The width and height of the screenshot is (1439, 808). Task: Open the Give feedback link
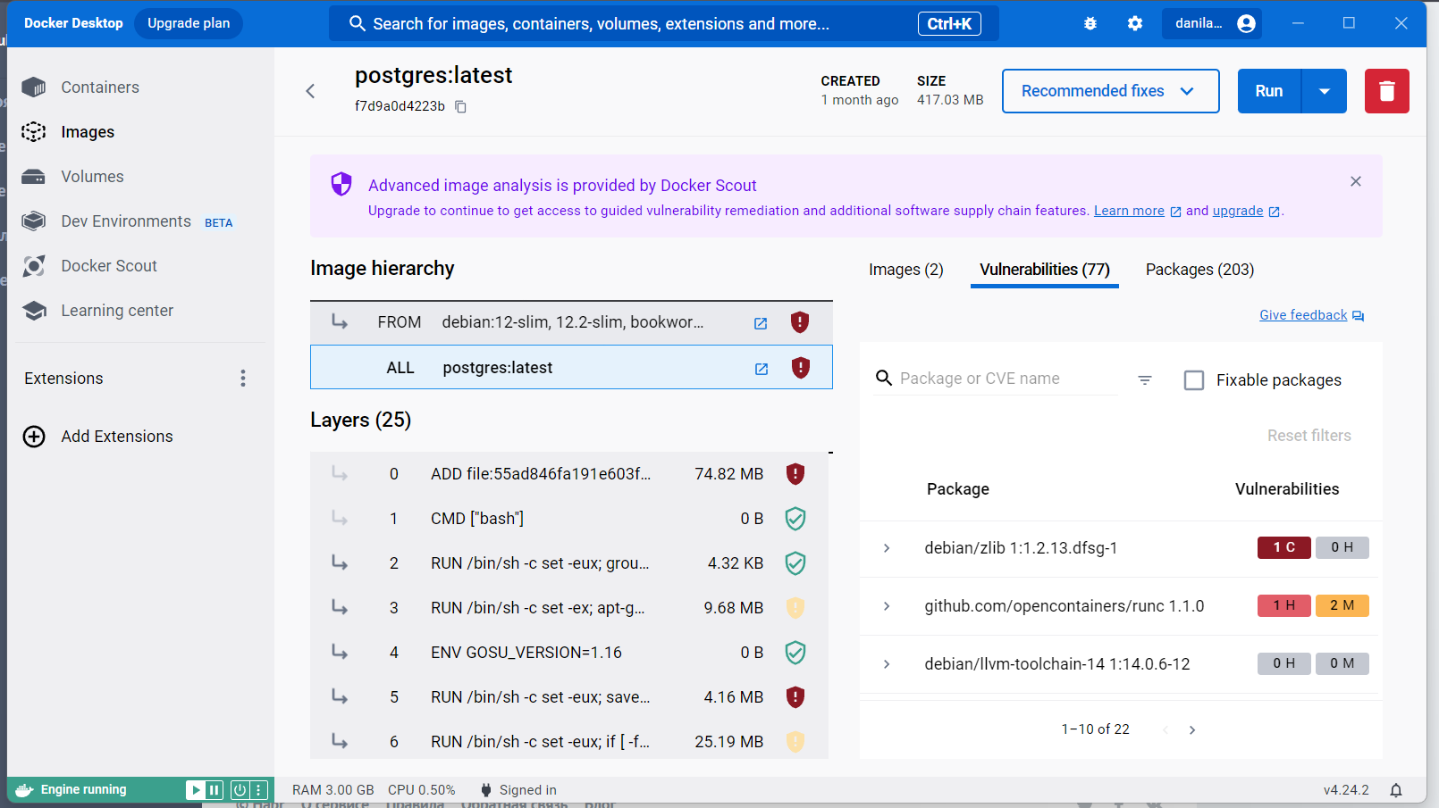click(1311, 315)
